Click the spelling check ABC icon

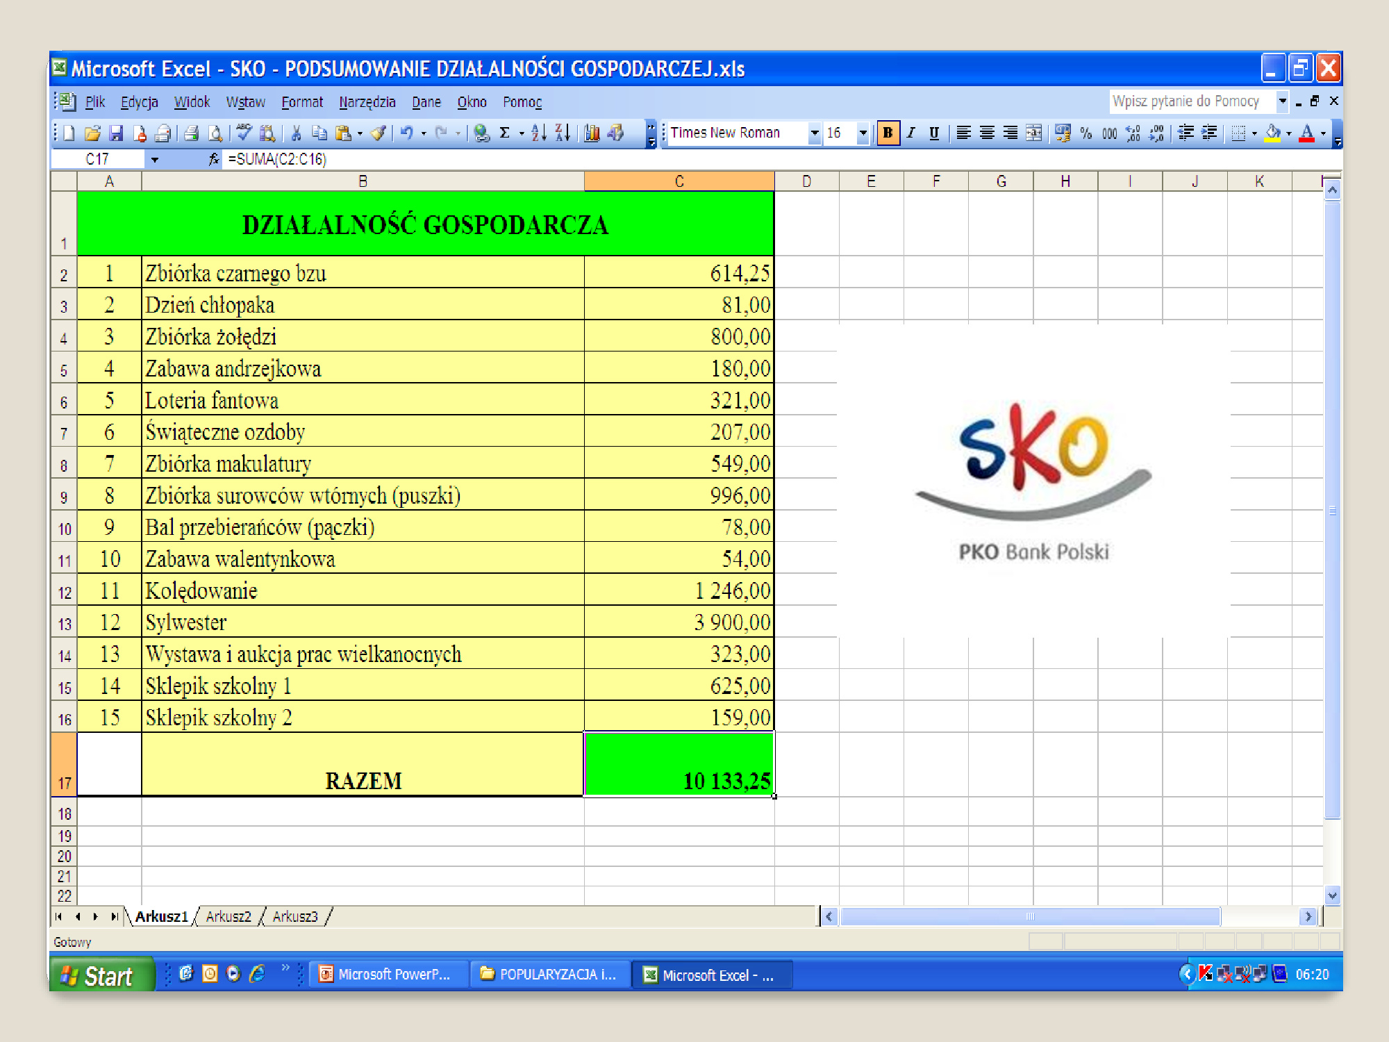pos(244,133)
